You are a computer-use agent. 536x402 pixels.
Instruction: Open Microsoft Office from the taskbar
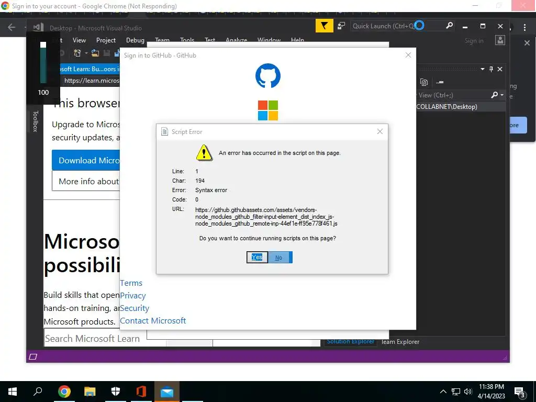[141, 392]
